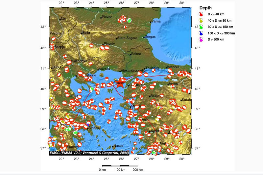Click the 100 km mark on scale bar
Screen dimensions: 263x175
(120, 170)
